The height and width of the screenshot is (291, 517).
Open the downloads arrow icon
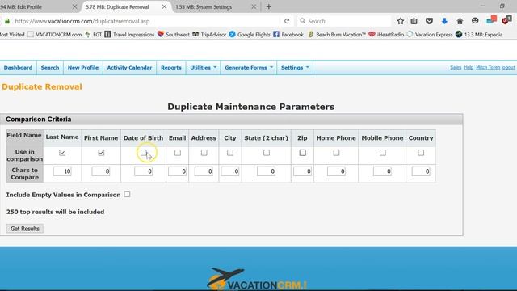pyautogui.click(x=444, y=21)
